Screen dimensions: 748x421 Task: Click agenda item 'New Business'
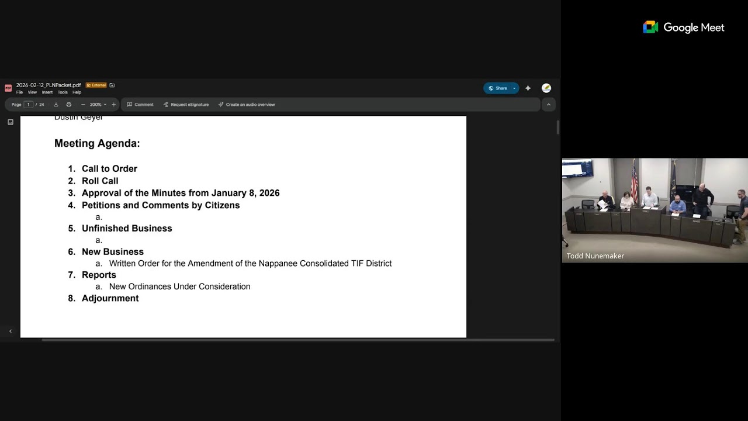coord(113,252)
